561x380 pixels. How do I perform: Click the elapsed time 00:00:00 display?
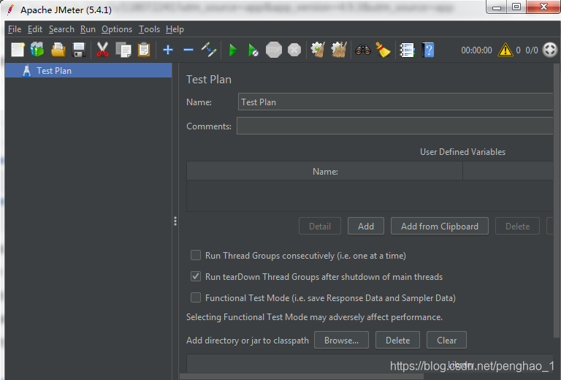click(476, 50)
